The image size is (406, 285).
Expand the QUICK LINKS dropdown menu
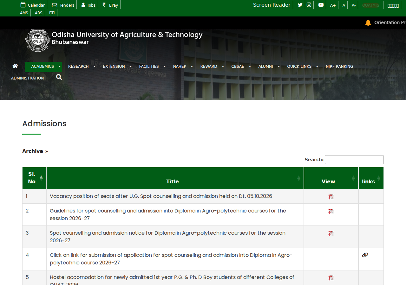pyautogui.click(x=302, y=66)
